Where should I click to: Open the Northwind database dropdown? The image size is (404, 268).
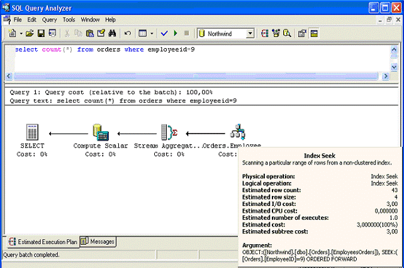[250, 34]
